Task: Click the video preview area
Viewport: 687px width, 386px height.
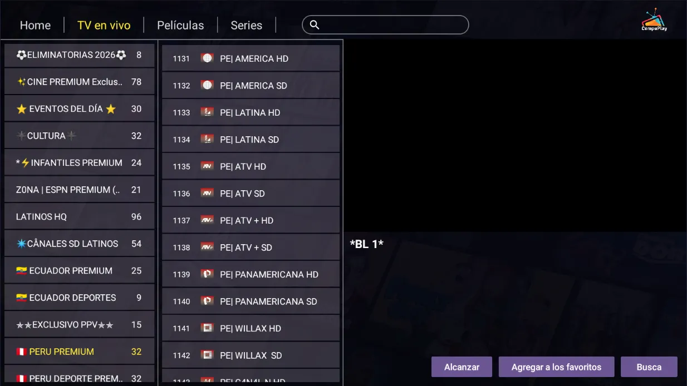Action: coord(514,135)
